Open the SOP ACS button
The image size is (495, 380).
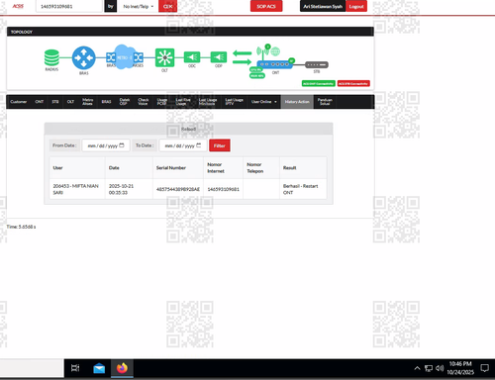click(x=266, y=6)
